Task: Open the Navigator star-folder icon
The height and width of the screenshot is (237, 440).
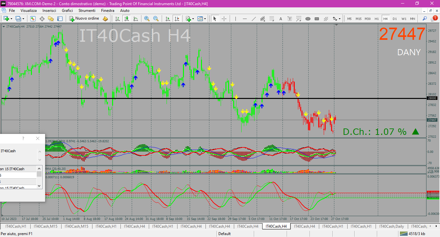Action: click(51, 19)
